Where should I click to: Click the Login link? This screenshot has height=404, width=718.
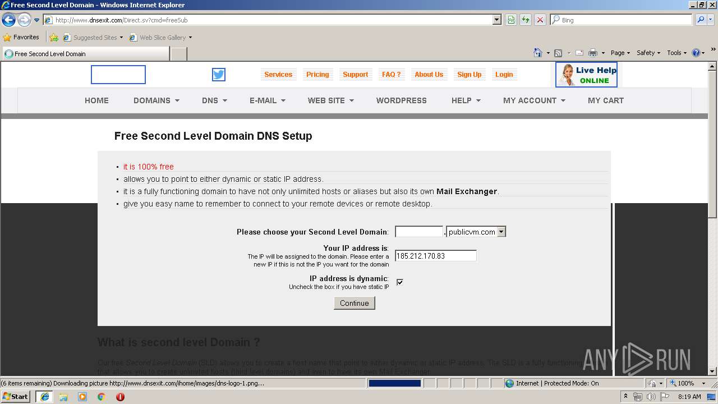click(504, 75)
